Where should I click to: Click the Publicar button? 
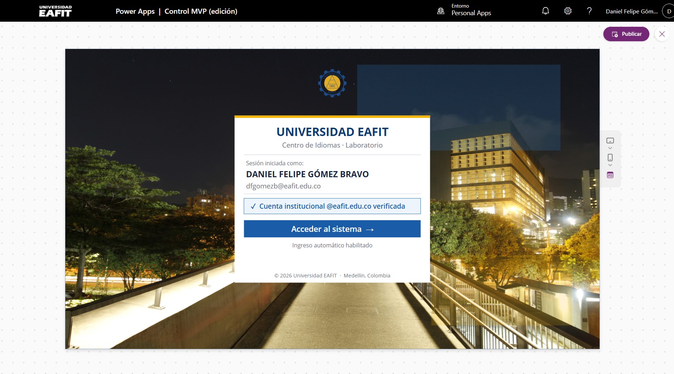point(626,34)
